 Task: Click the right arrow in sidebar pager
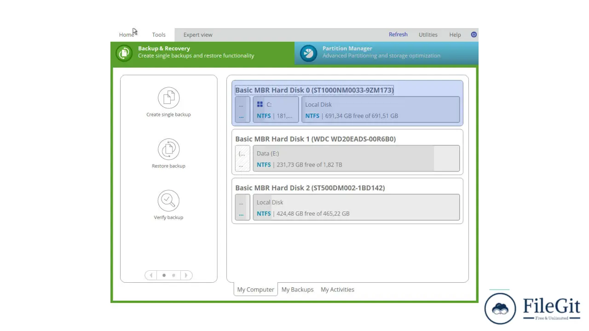pos(186,275)
